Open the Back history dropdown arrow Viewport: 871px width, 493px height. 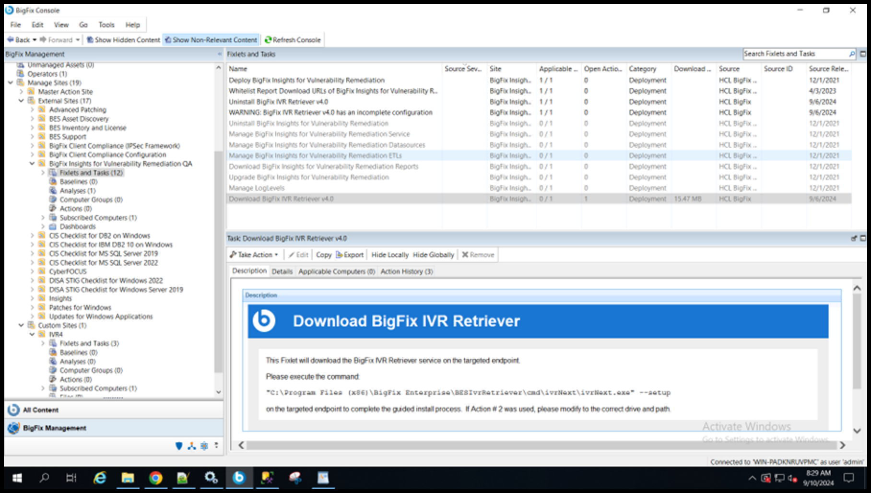point(35,40)
